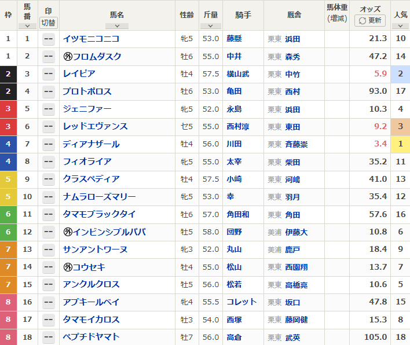Select odds value 5.9 for レイピア

[x=380, y=74]
